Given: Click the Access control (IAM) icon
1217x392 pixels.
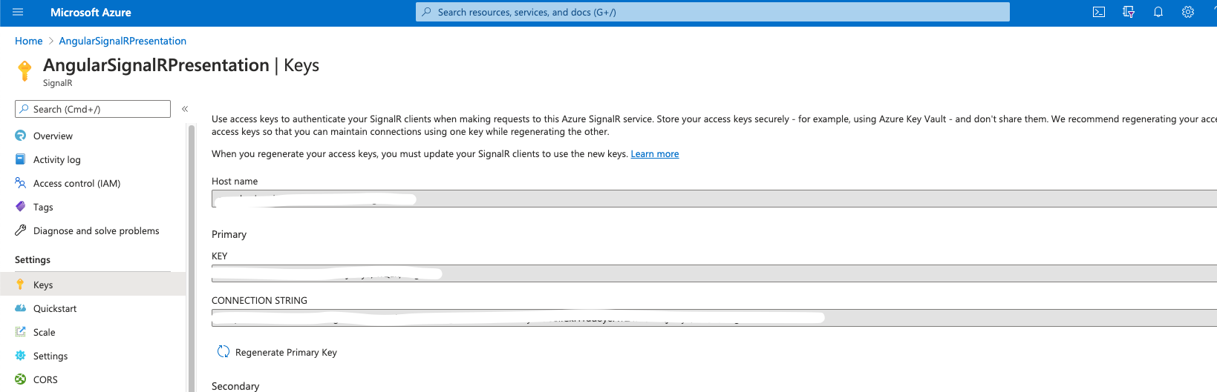Looking at the screenshot, I should 21,183.
